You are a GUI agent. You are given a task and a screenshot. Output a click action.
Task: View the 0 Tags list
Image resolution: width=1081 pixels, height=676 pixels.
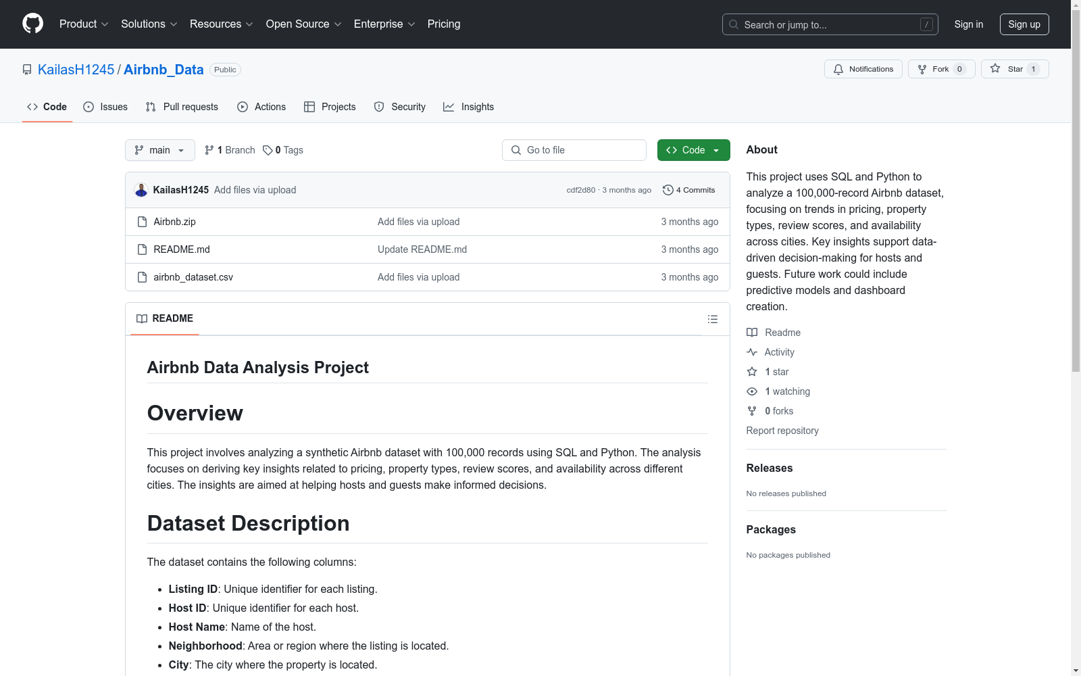point(283,150)
